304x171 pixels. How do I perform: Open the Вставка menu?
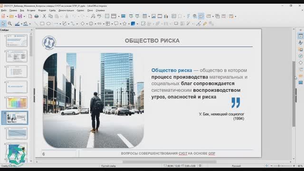click(x=31, y=10)
